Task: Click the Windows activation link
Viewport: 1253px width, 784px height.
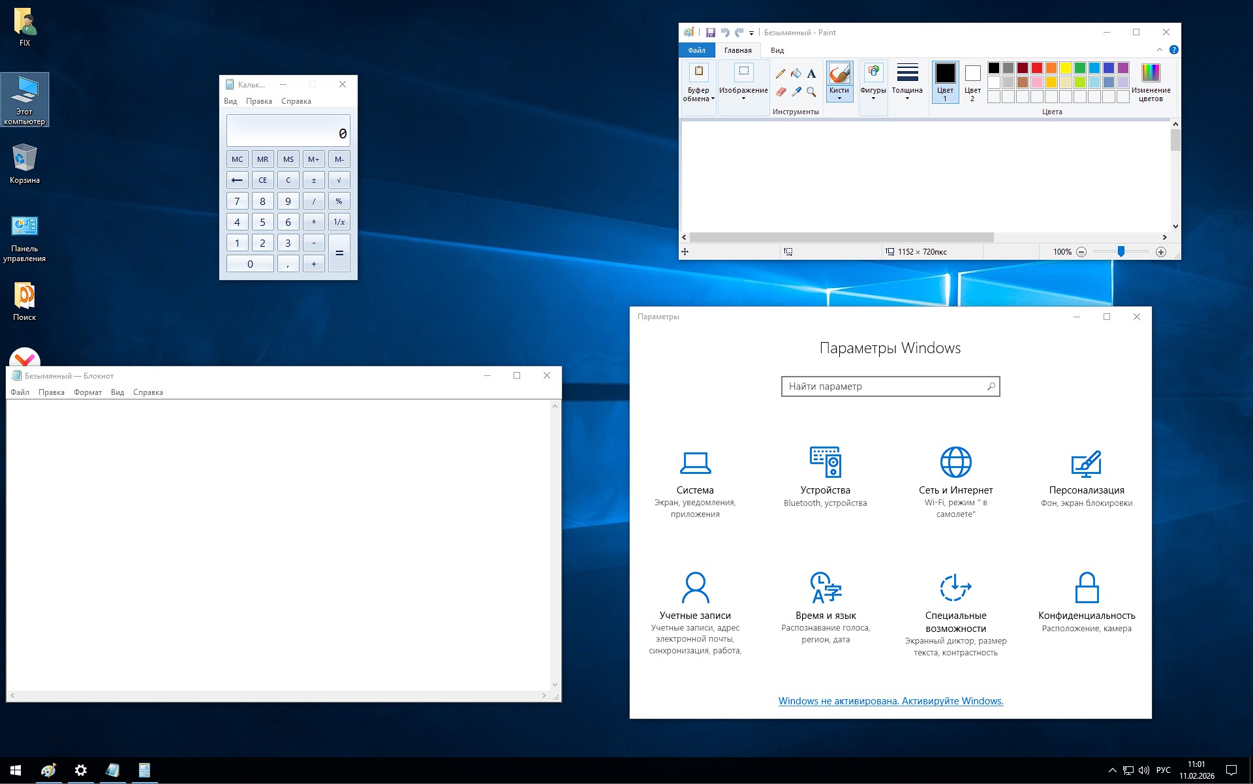Action: click(x=890, y=701)
